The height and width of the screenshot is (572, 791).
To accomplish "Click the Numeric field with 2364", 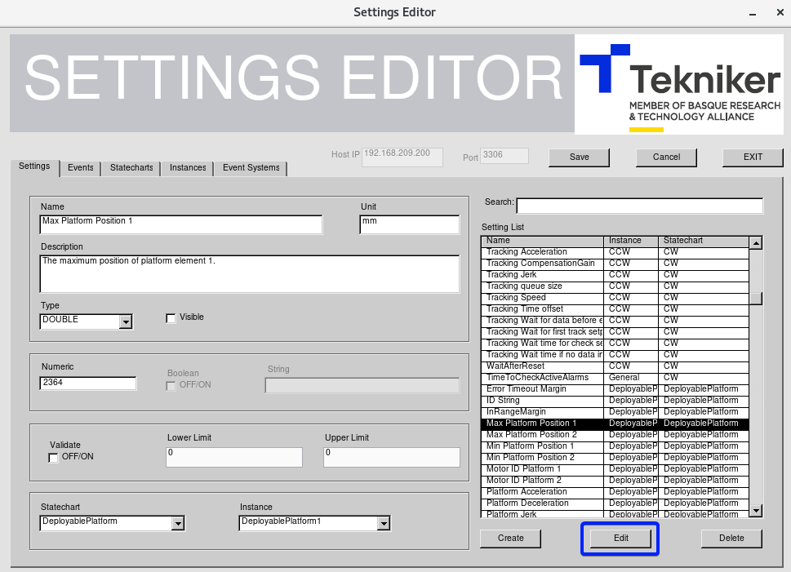I will click(88, 384).
